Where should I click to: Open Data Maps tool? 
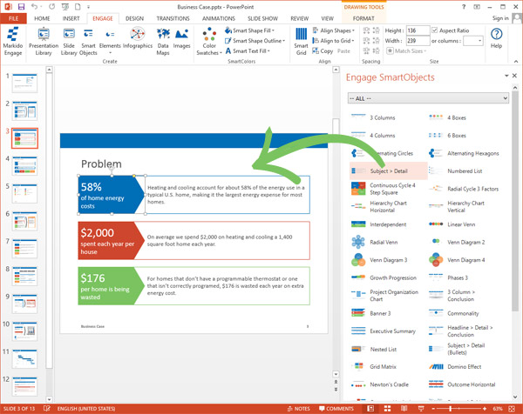pos(163,38)
